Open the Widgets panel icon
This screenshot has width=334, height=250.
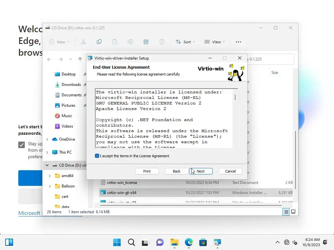(x=9, y=242)
